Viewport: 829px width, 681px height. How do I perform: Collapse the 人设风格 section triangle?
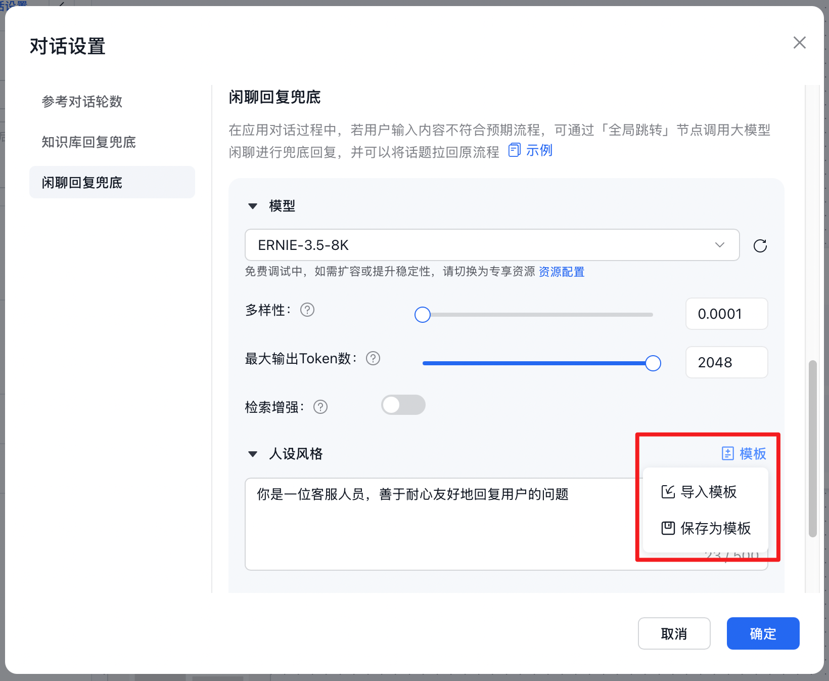coord(253,454)
